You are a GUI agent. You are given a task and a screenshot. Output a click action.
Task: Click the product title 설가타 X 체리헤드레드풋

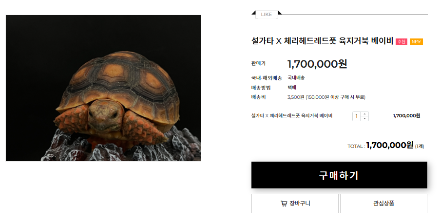click(x=322, y=41)
